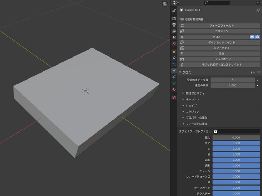Open the Texture checkerboard tab
The width and height of the screenshot is (262, 196).
tap(174, 98)
